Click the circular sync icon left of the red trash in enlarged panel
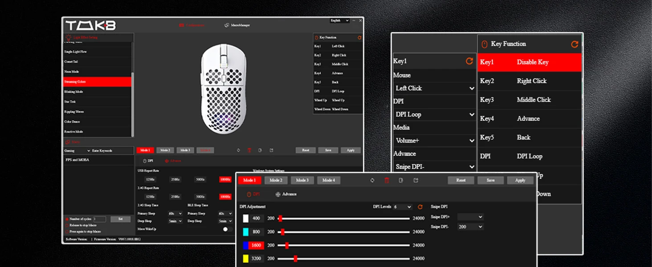This screenshot has height=267, width=652. (x=372, y=180)
